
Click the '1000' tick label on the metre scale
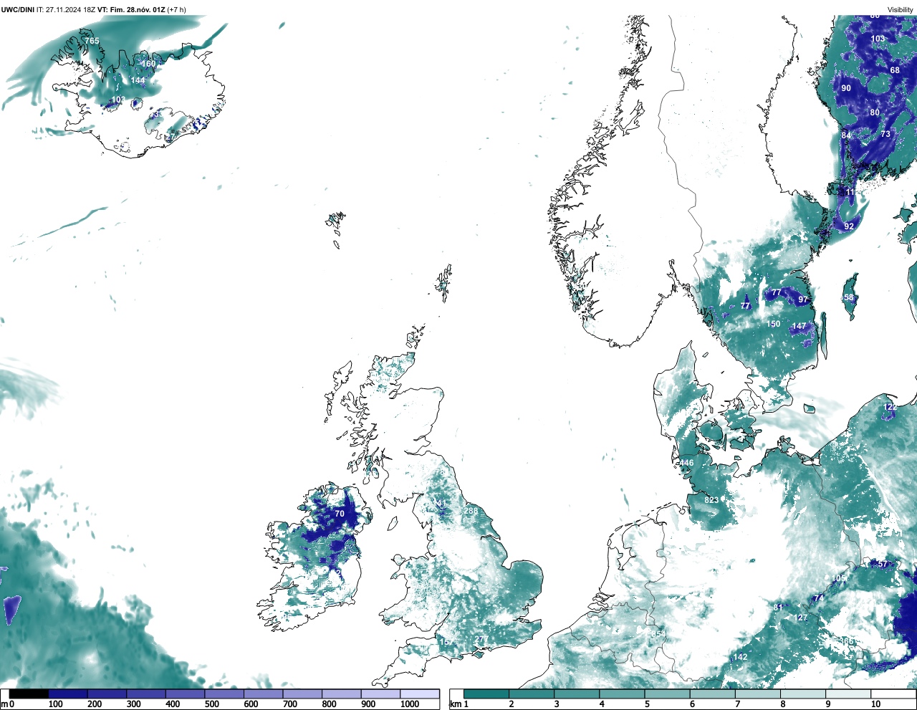[410, 704]
